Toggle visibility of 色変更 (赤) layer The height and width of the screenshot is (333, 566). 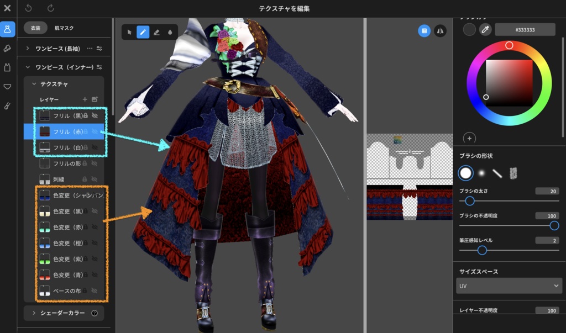click(x=95, y=227)
